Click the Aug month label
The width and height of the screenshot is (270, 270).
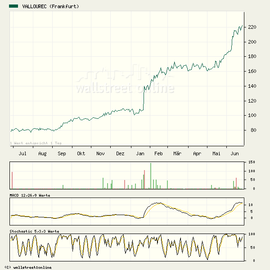(x=42, y=153)
